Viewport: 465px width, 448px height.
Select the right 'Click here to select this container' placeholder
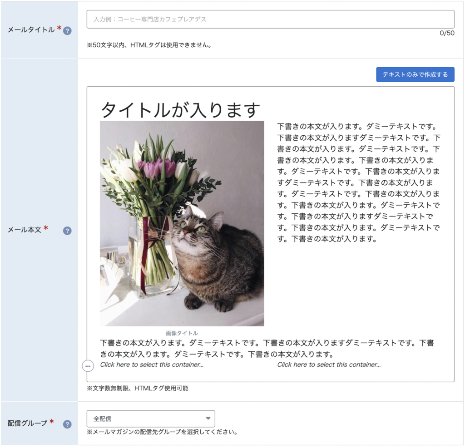[x=329, y=364]
